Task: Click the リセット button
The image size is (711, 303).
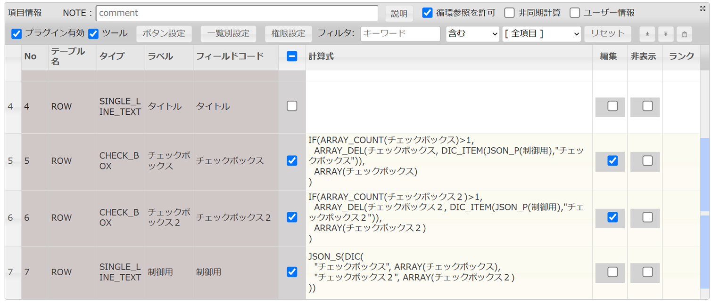Action: click(x=608, y=34)
